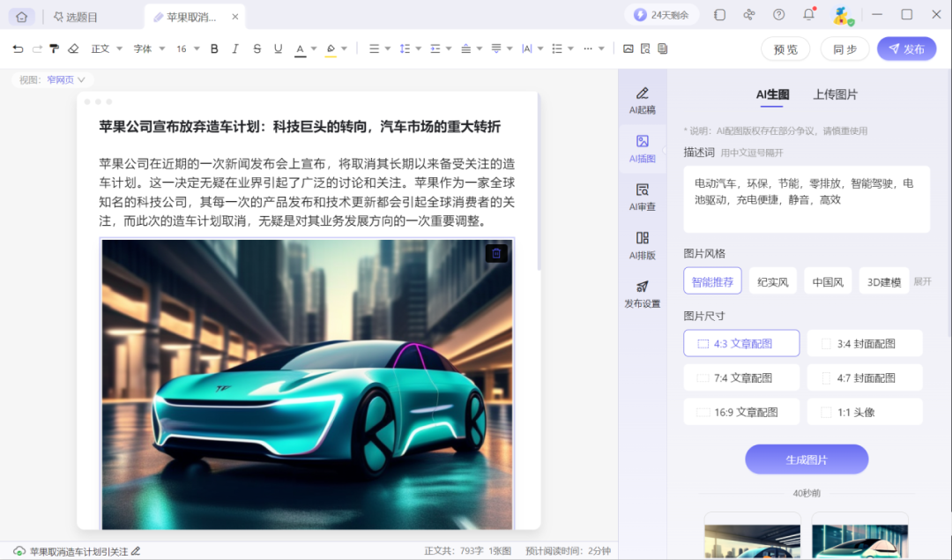Toggle italic formatting

(x=235, y=49)
